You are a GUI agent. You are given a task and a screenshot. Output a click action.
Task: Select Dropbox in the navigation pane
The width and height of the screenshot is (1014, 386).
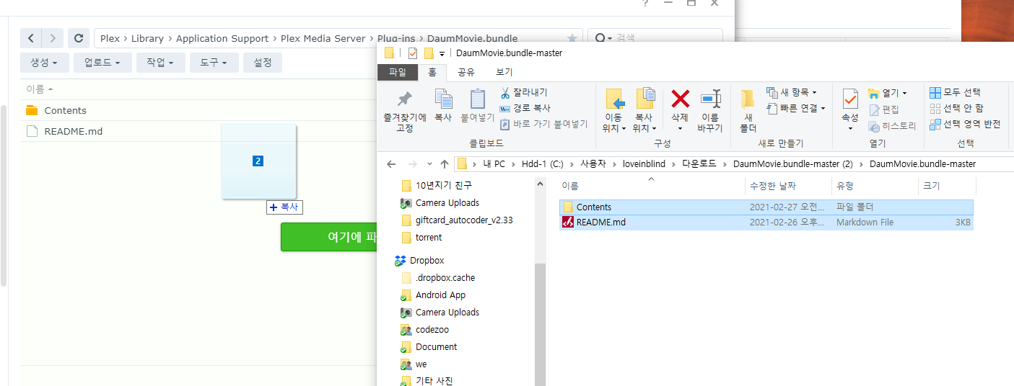[427, 260]
